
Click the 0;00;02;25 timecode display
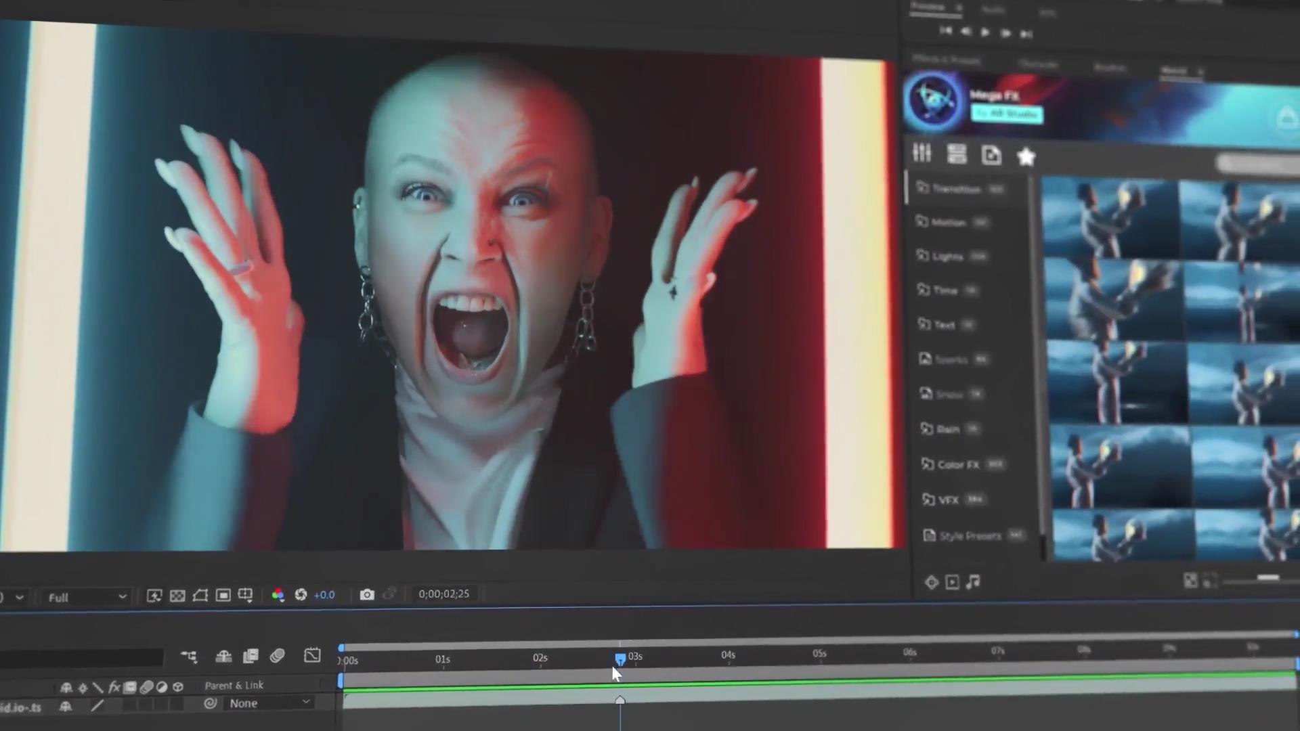[x=443, y=594]
